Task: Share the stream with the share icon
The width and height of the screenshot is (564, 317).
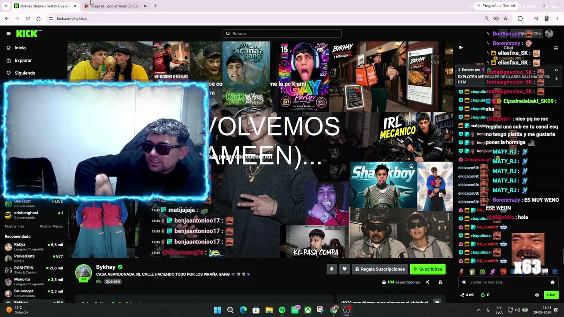Action: point(427,282)
